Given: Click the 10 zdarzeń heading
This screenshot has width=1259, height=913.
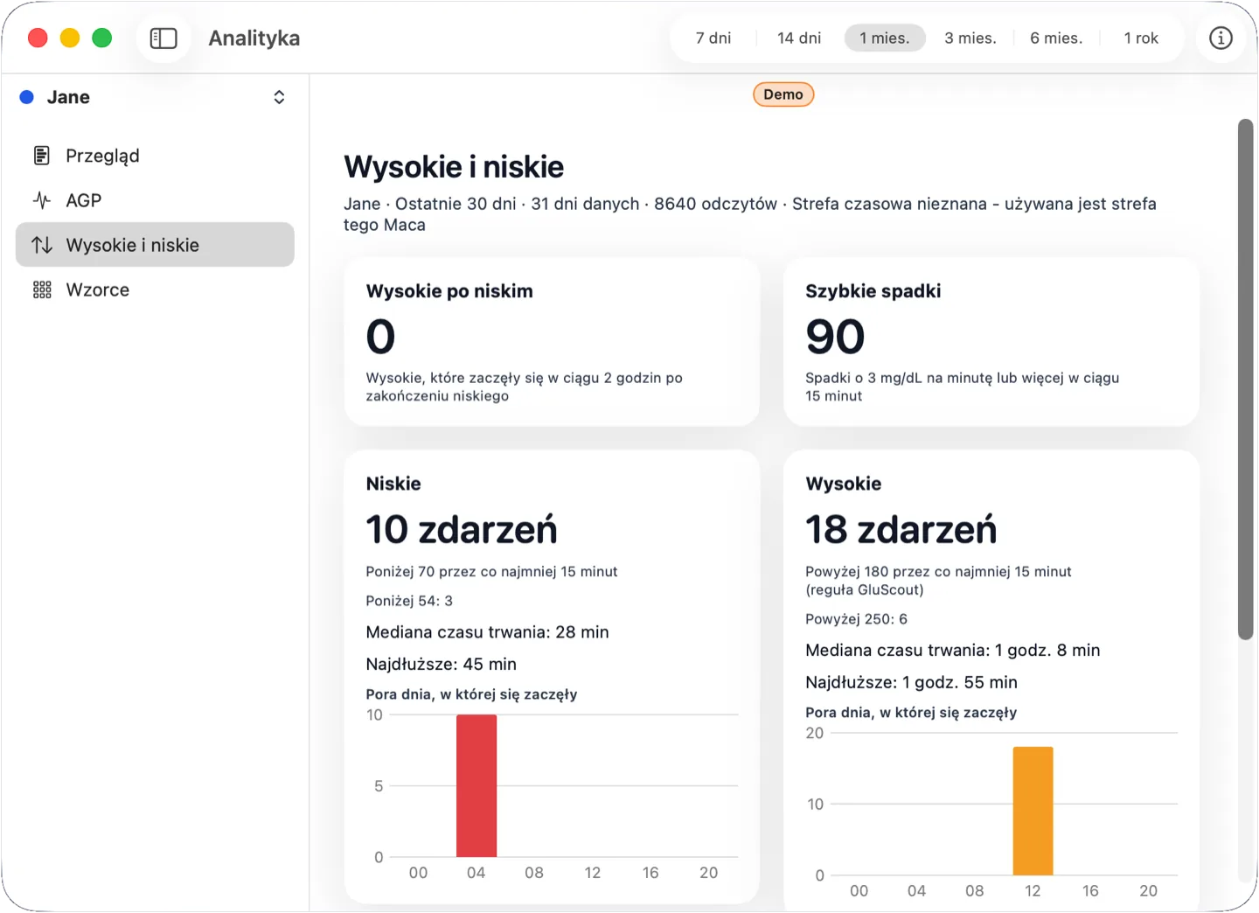Looking at the screenshot, I should coord(462,529).
